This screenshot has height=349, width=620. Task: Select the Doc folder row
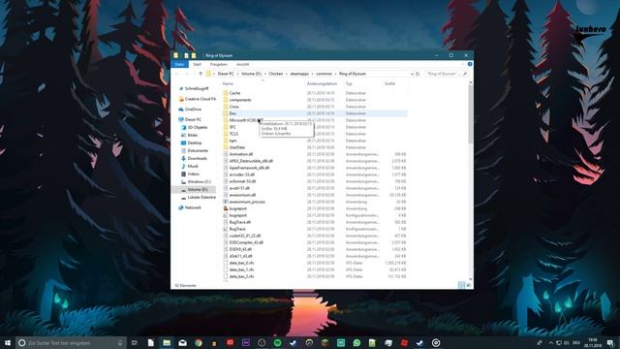(315, 113)
